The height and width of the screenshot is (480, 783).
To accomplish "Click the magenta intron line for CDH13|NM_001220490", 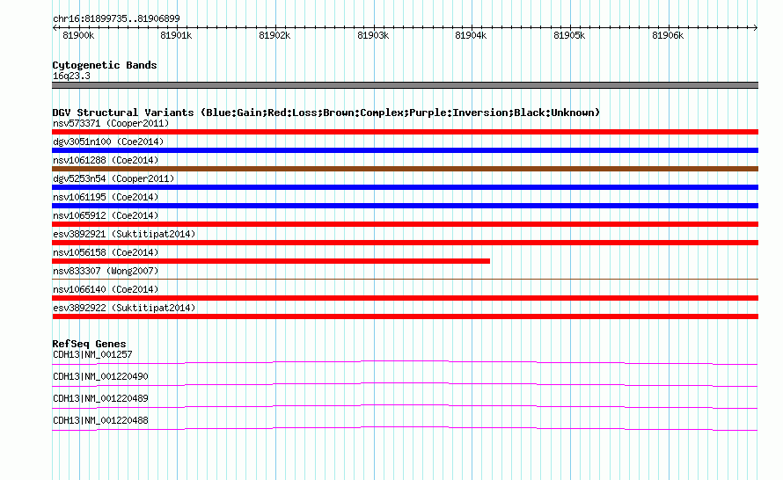I will pos(405,384).
